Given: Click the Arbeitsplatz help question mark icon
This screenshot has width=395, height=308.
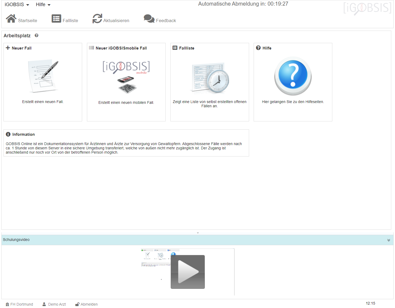Looking at the screenshot, I should [x=37, y=35].
